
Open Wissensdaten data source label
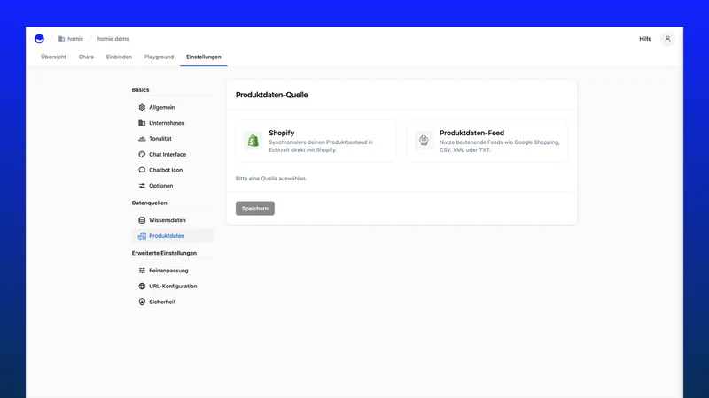(x=168, y=220)
